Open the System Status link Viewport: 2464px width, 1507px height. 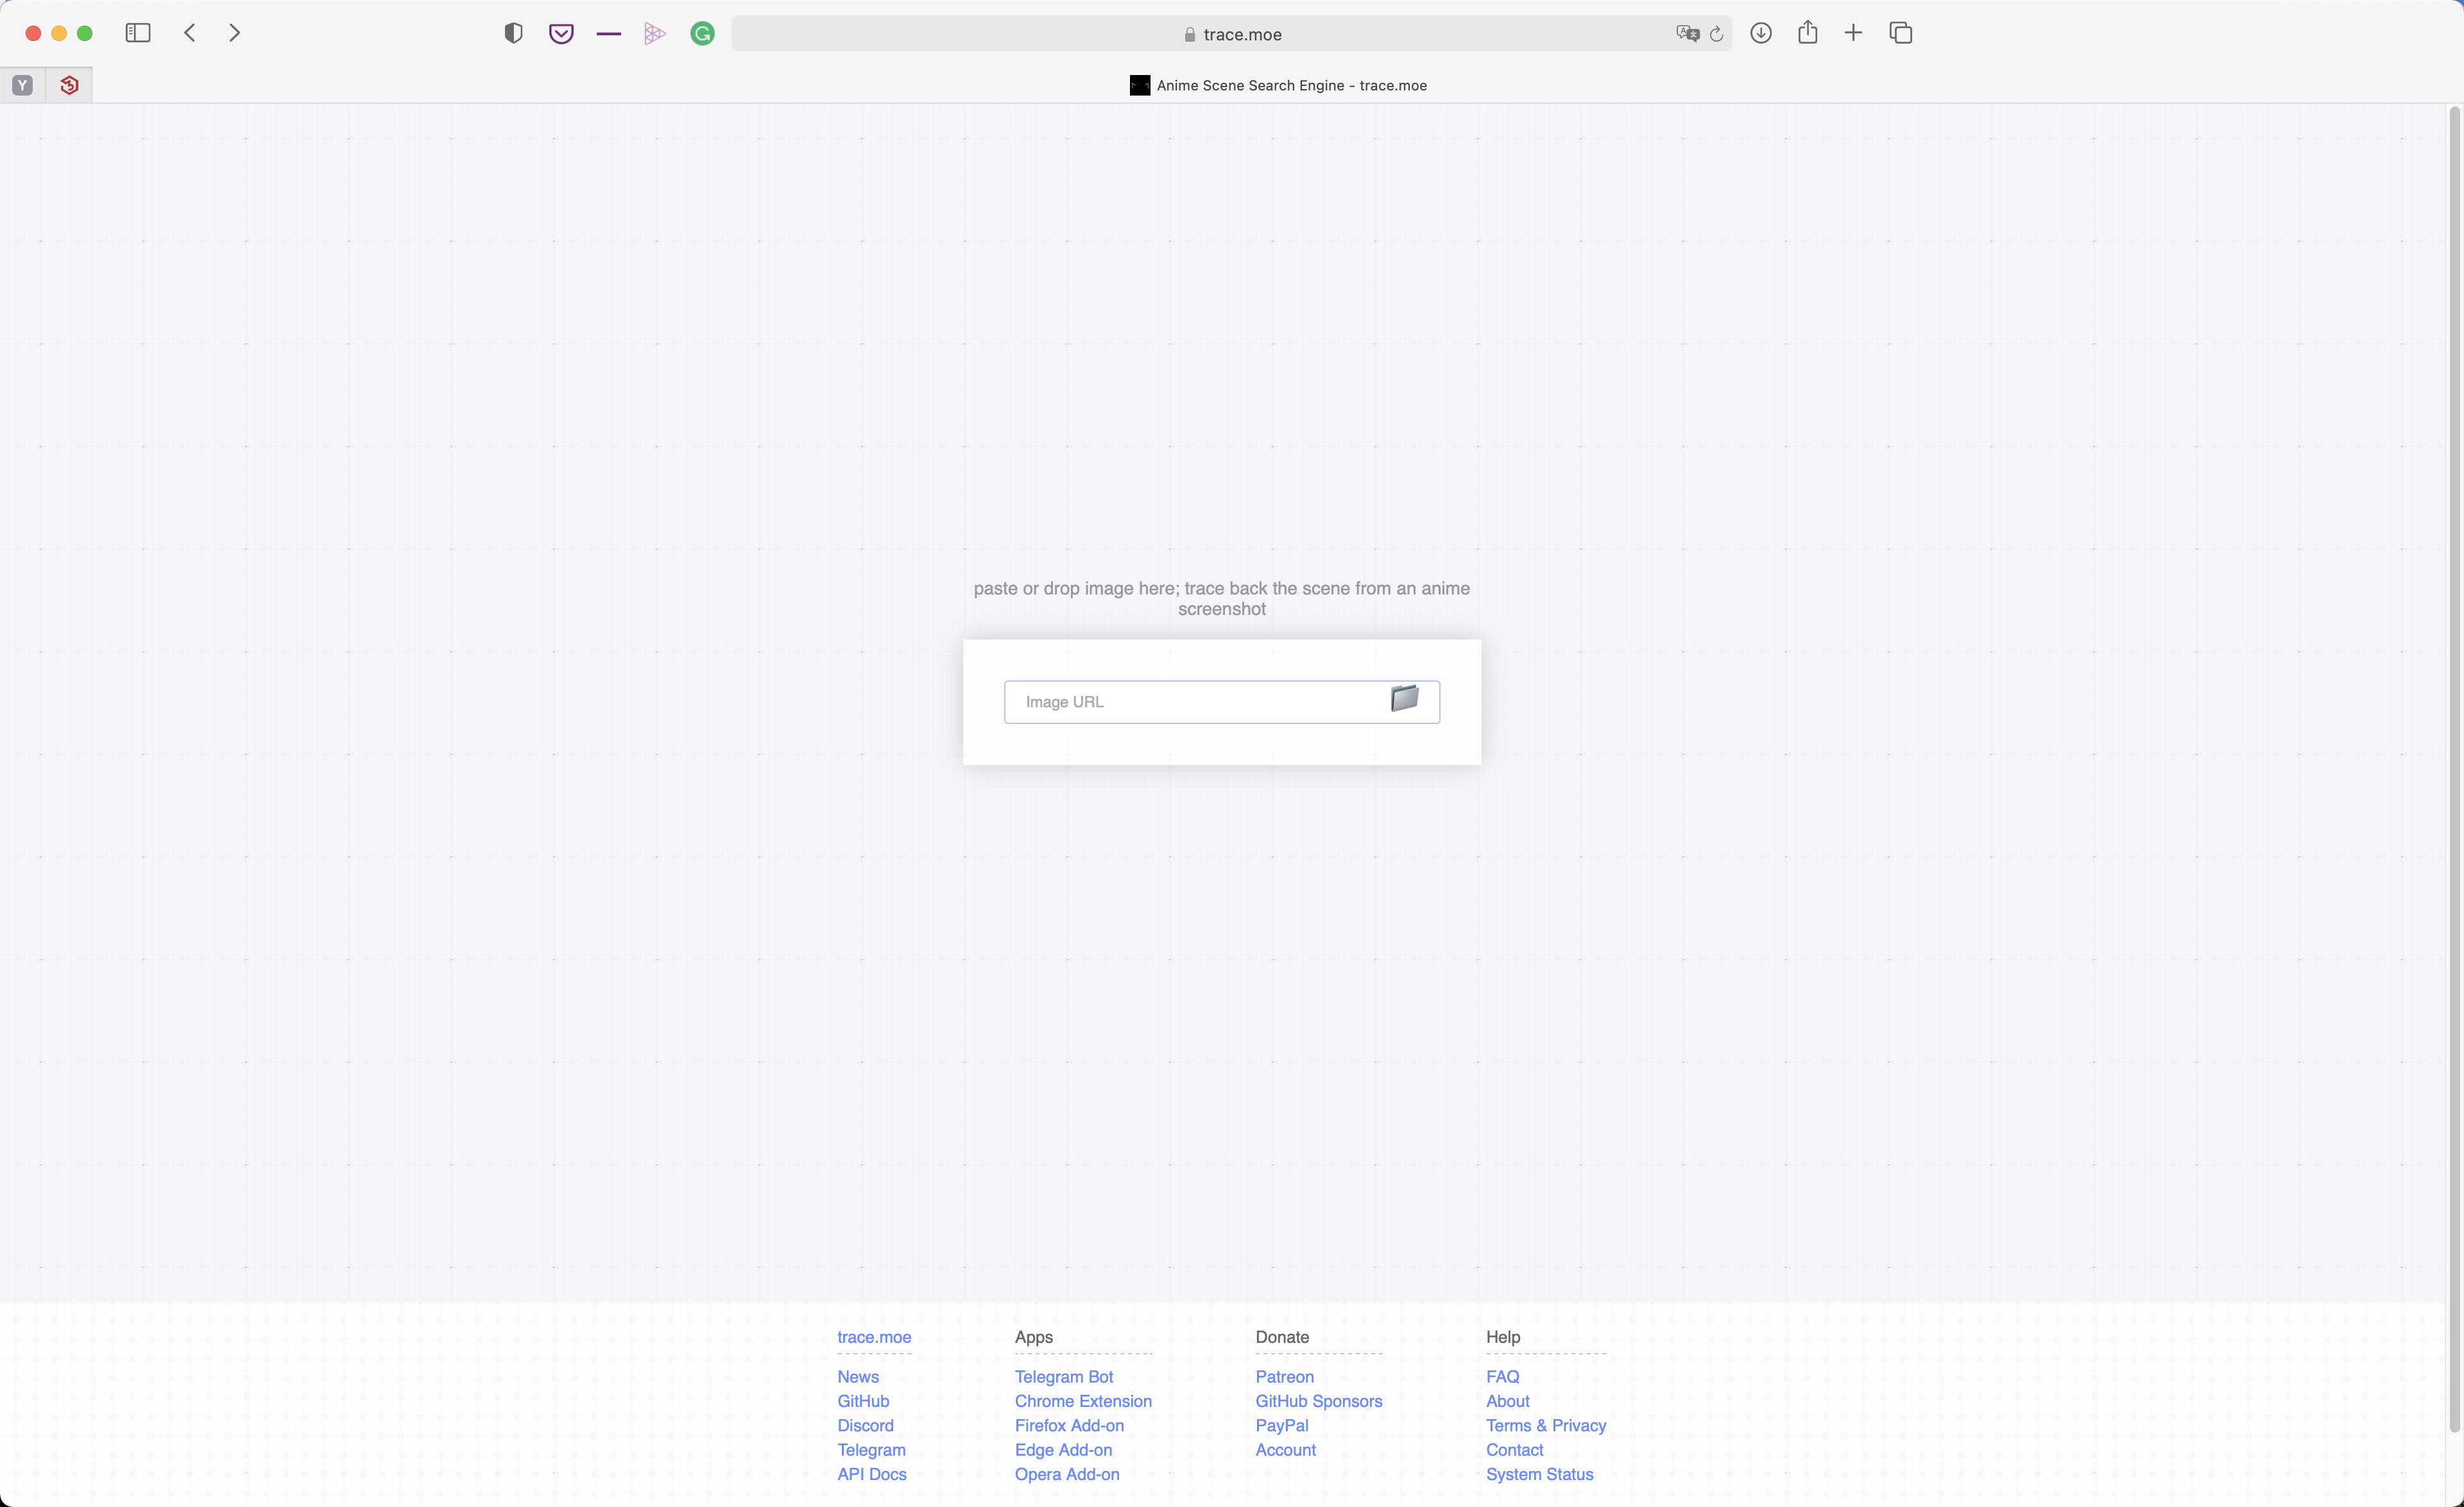click(1539, 1474)
